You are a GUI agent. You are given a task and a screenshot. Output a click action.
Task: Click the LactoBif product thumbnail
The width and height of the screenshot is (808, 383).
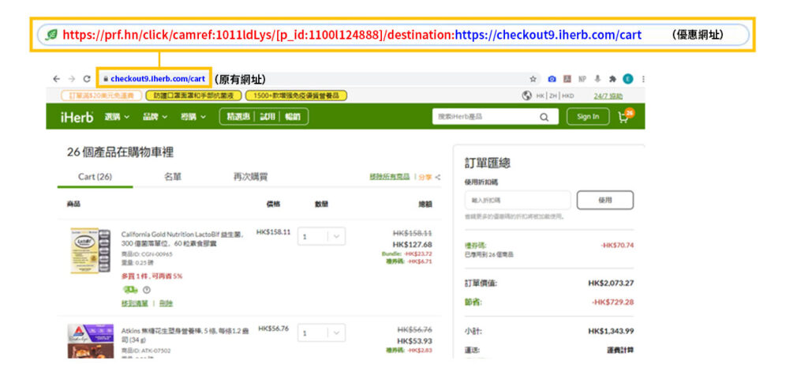[x=90, y=250]
